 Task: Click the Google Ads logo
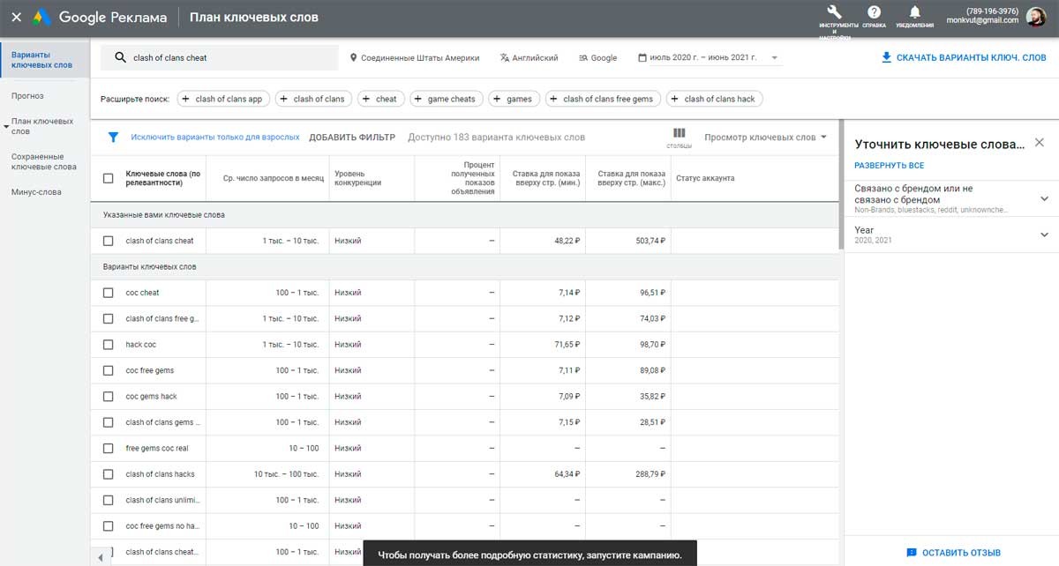click(x=41, y=17)
